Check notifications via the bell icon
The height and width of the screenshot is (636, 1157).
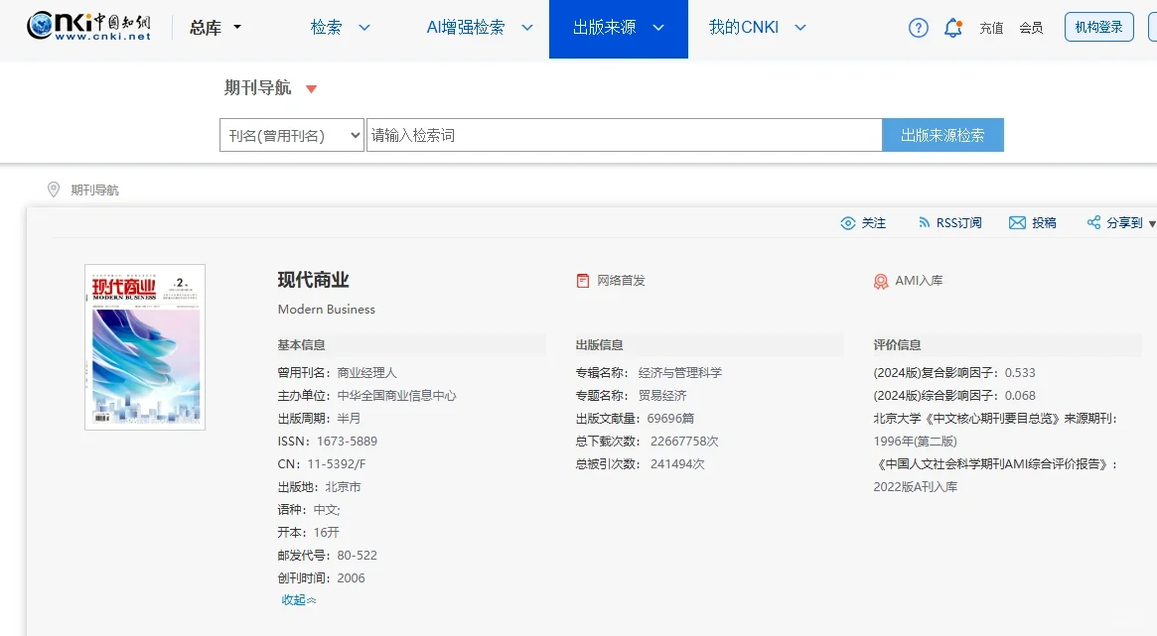pyautogui.click(x=952, y=28)
